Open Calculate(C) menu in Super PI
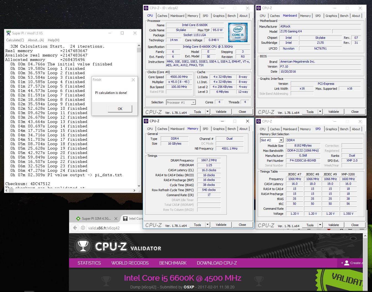Screen dimensions: 372x292 click(x=15, y=40)
